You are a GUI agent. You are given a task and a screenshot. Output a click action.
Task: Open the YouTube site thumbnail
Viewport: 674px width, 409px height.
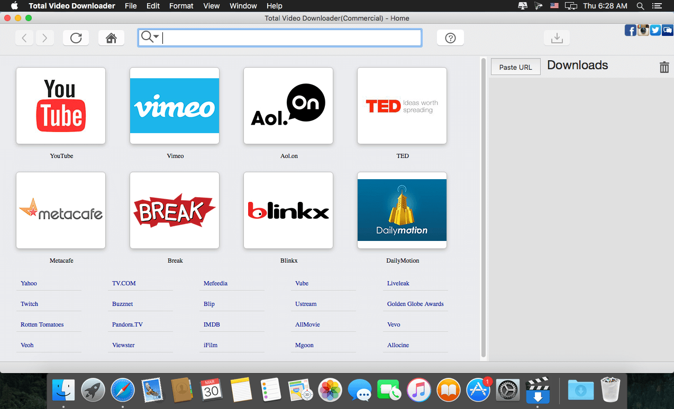[x=60, y=106]
